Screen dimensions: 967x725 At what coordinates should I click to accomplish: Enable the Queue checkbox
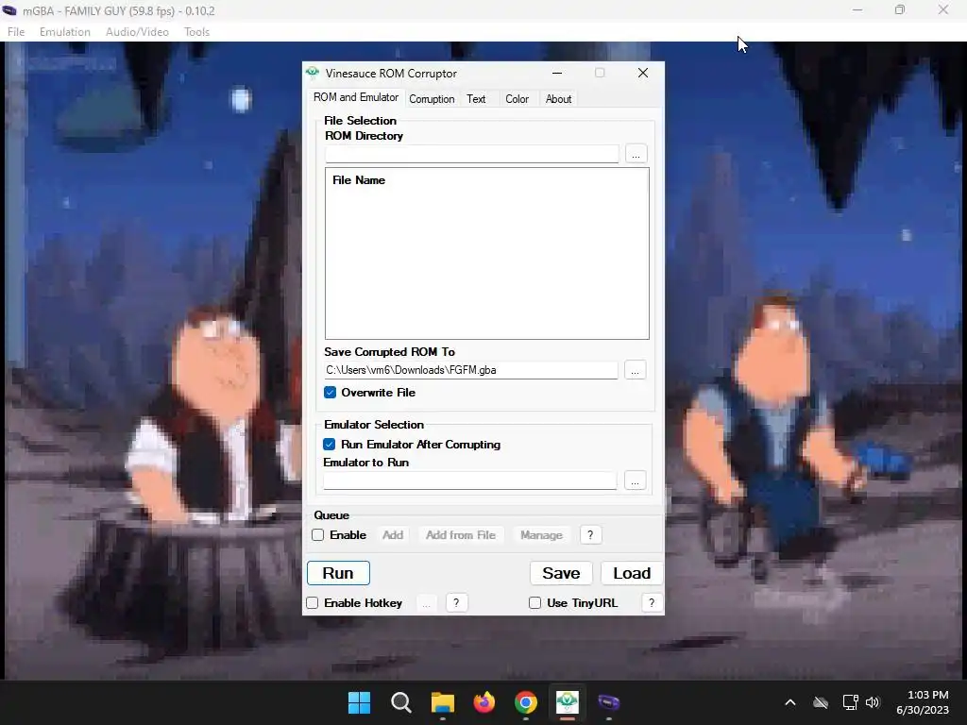(317, 535)
